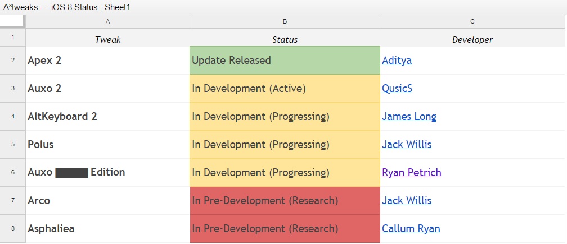Click the sheet title A³tweaks iOS 8 Status
567x244 pixels.
67,7
